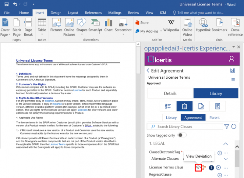
Task: Open the Shapes gallery
Action: (x=82, y=26)
